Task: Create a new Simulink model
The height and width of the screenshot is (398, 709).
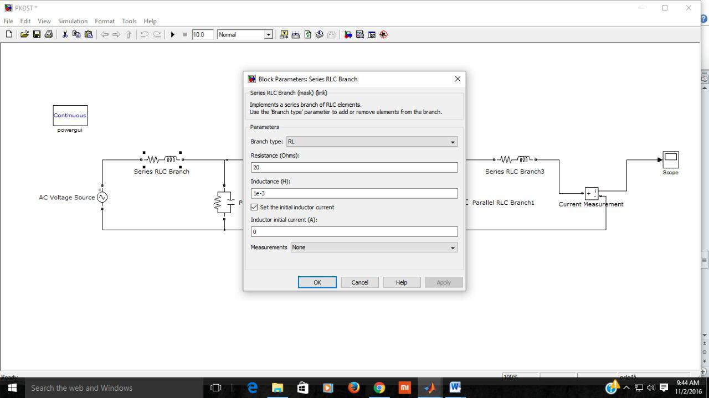Action: [x=9, y=34]
